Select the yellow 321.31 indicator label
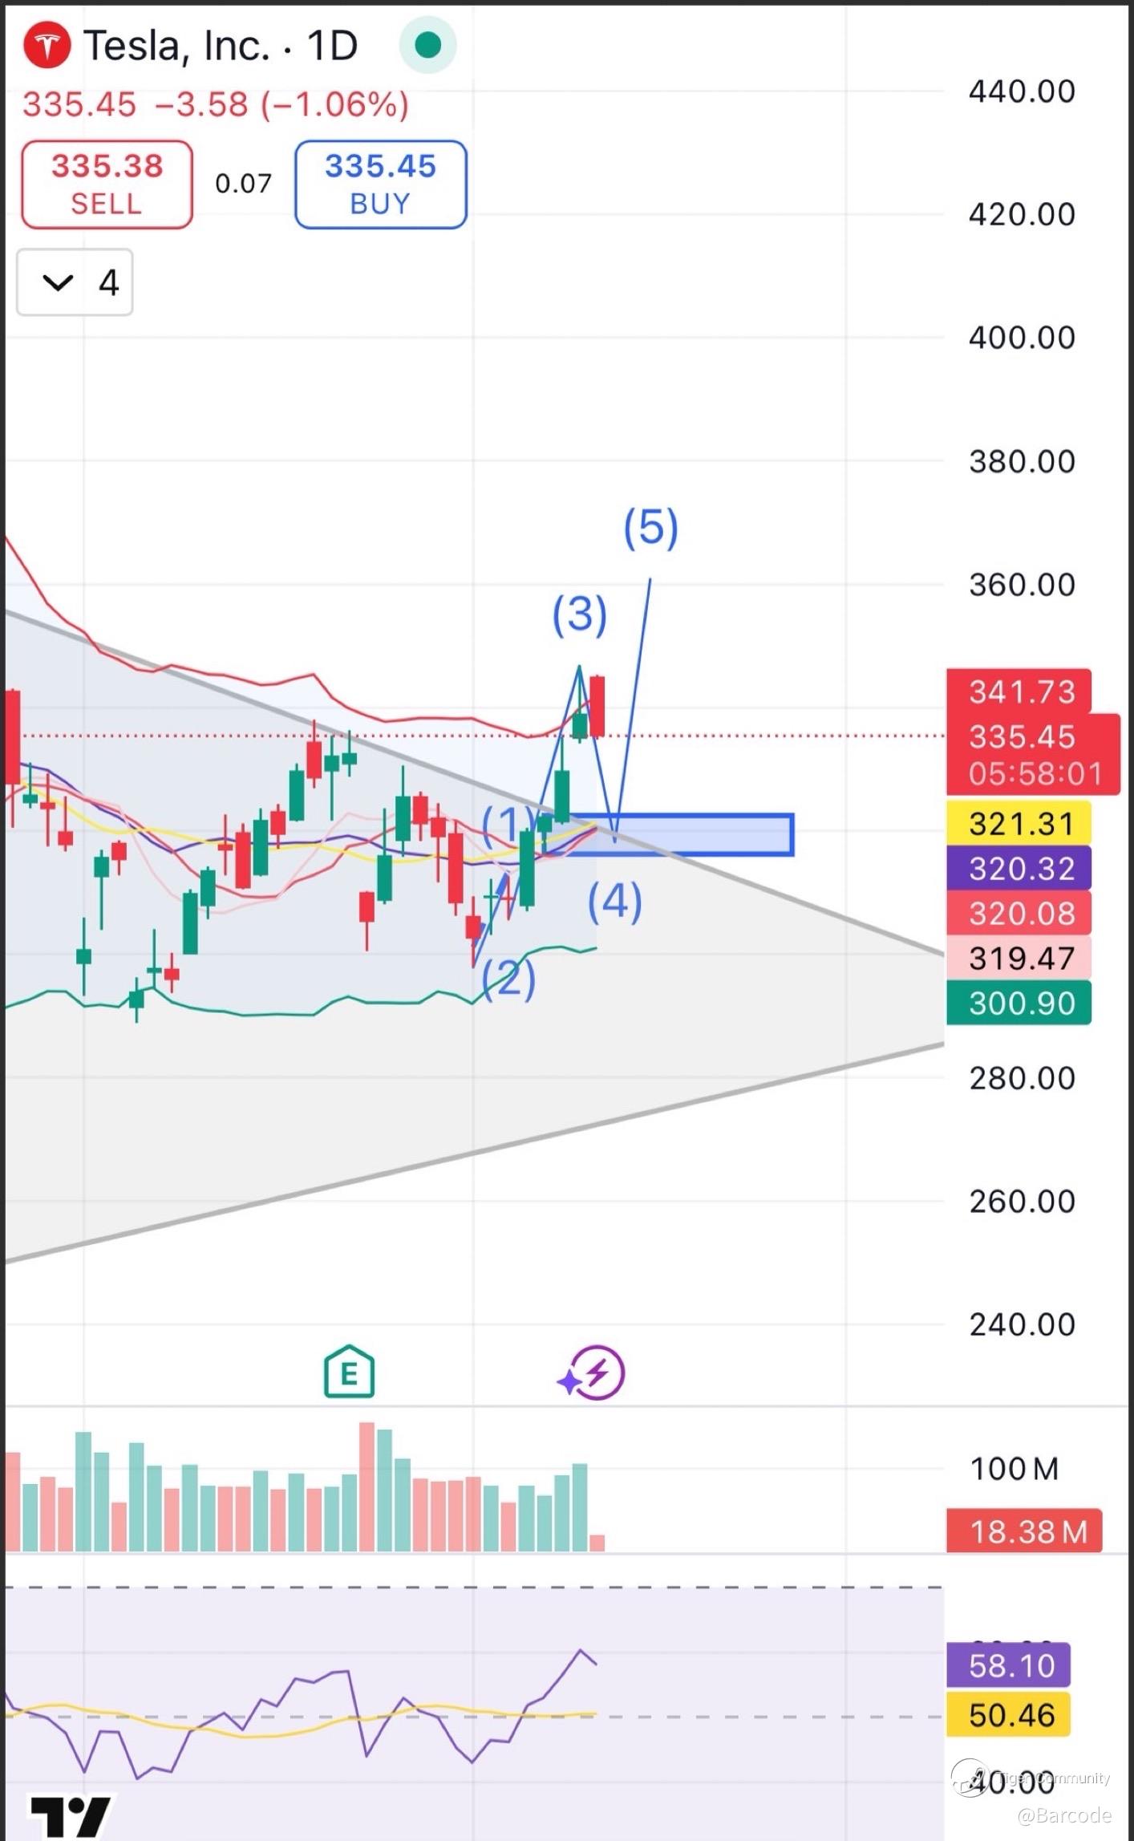This screenshot has width=1134, height=1841. 1019,824
